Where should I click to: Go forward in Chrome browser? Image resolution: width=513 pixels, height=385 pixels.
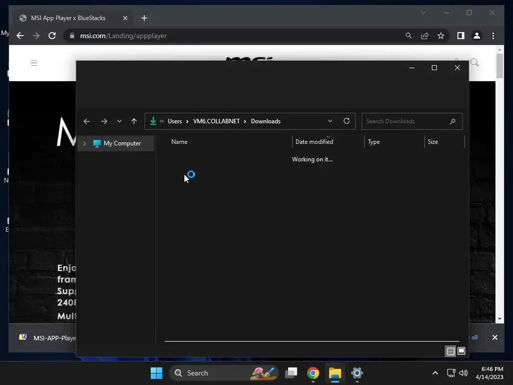point(36,36)
